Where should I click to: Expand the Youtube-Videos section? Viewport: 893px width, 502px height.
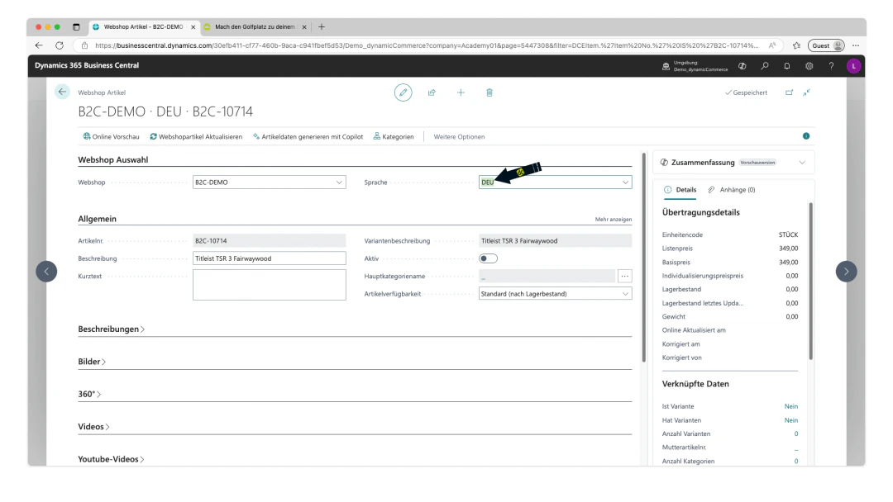point(111,459)
